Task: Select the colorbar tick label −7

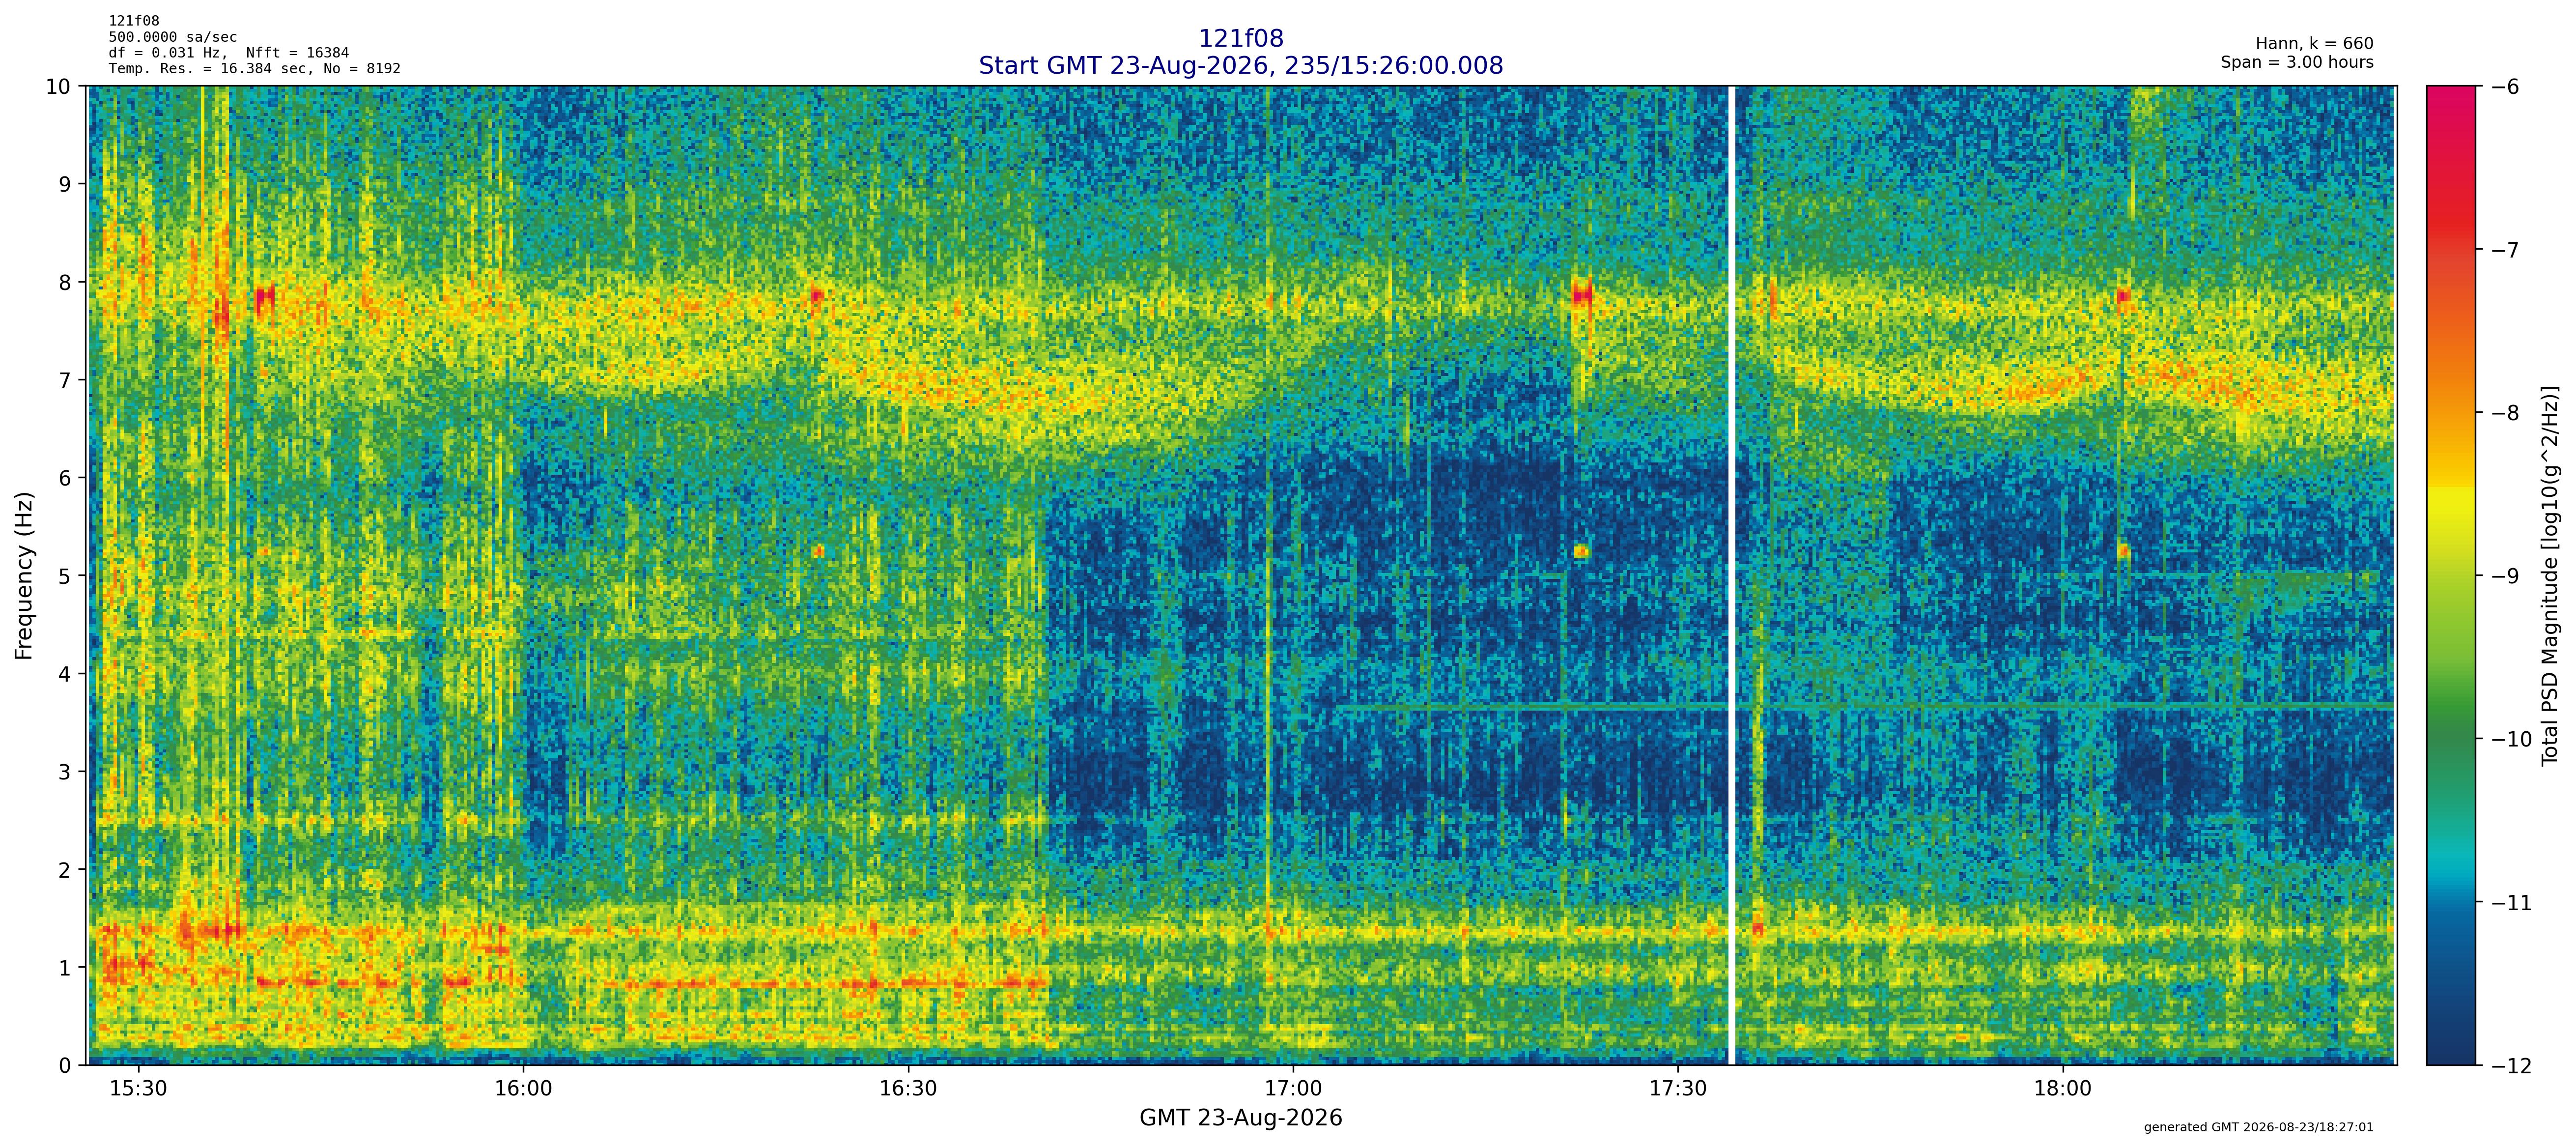Action: (x=2505, y=250)
